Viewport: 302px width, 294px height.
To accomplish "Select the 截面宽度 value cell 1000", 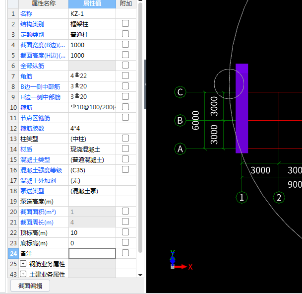I will click(x=92, y=45).
